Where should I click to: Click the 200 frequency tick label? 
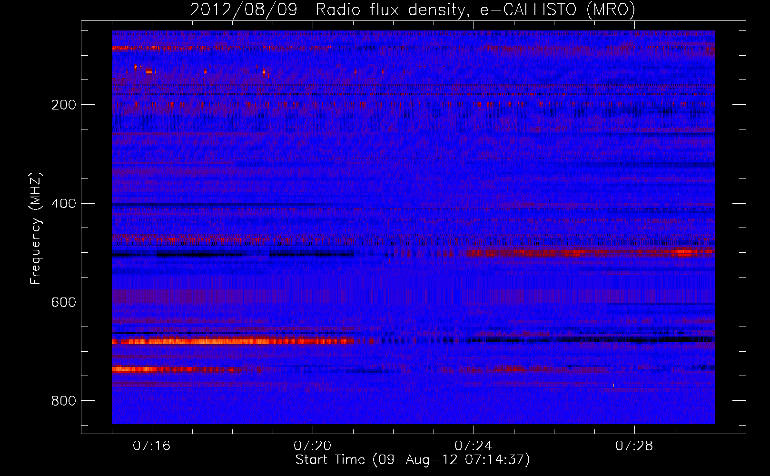pos(64,105)
